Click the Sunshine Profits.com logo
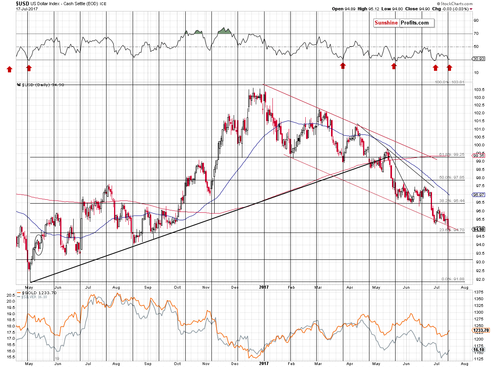Screen dimensions: 491x367 pyautogui.click(x=403, y=23)
